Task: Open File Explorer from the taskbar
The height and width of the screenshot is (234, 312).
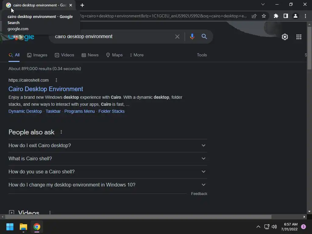Action: coord(23,227)
